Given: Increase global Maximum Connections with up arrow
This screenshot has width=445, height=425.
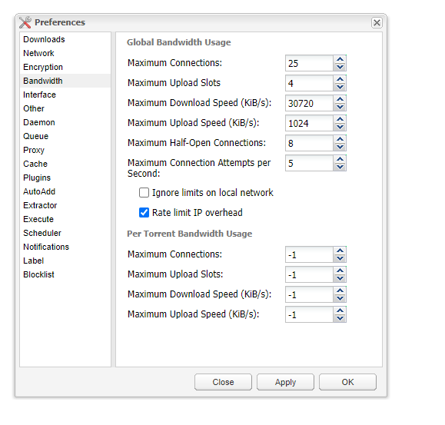Looking at the screenshot, I should 340,59.
